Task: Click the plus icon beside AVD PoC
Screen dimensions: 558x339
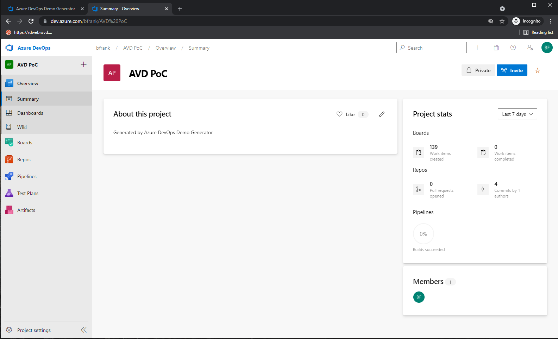Action: 83,64
